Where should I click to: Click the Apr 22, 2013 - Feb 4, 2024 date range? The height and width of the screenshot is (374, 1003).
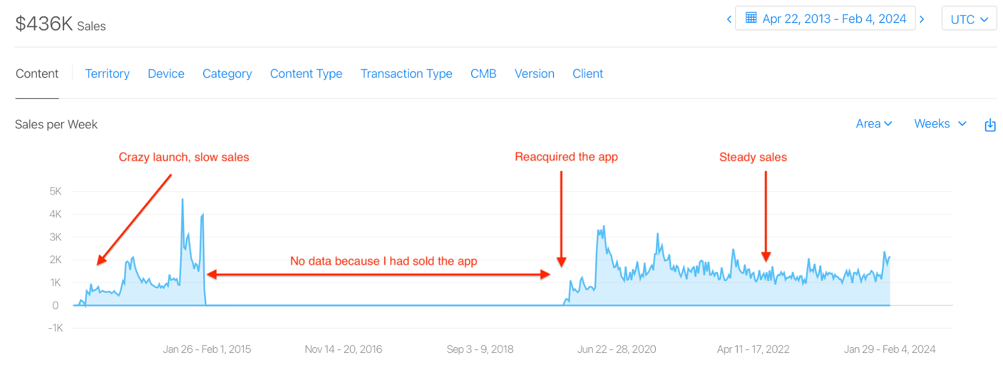pos(834,19)
